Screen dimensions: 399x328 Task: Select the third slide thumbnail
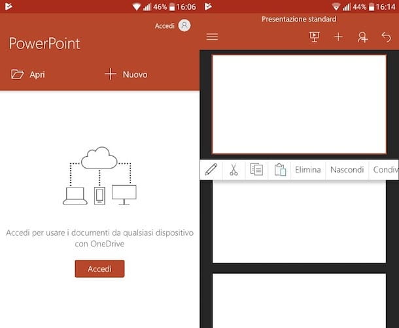[299, 299]
